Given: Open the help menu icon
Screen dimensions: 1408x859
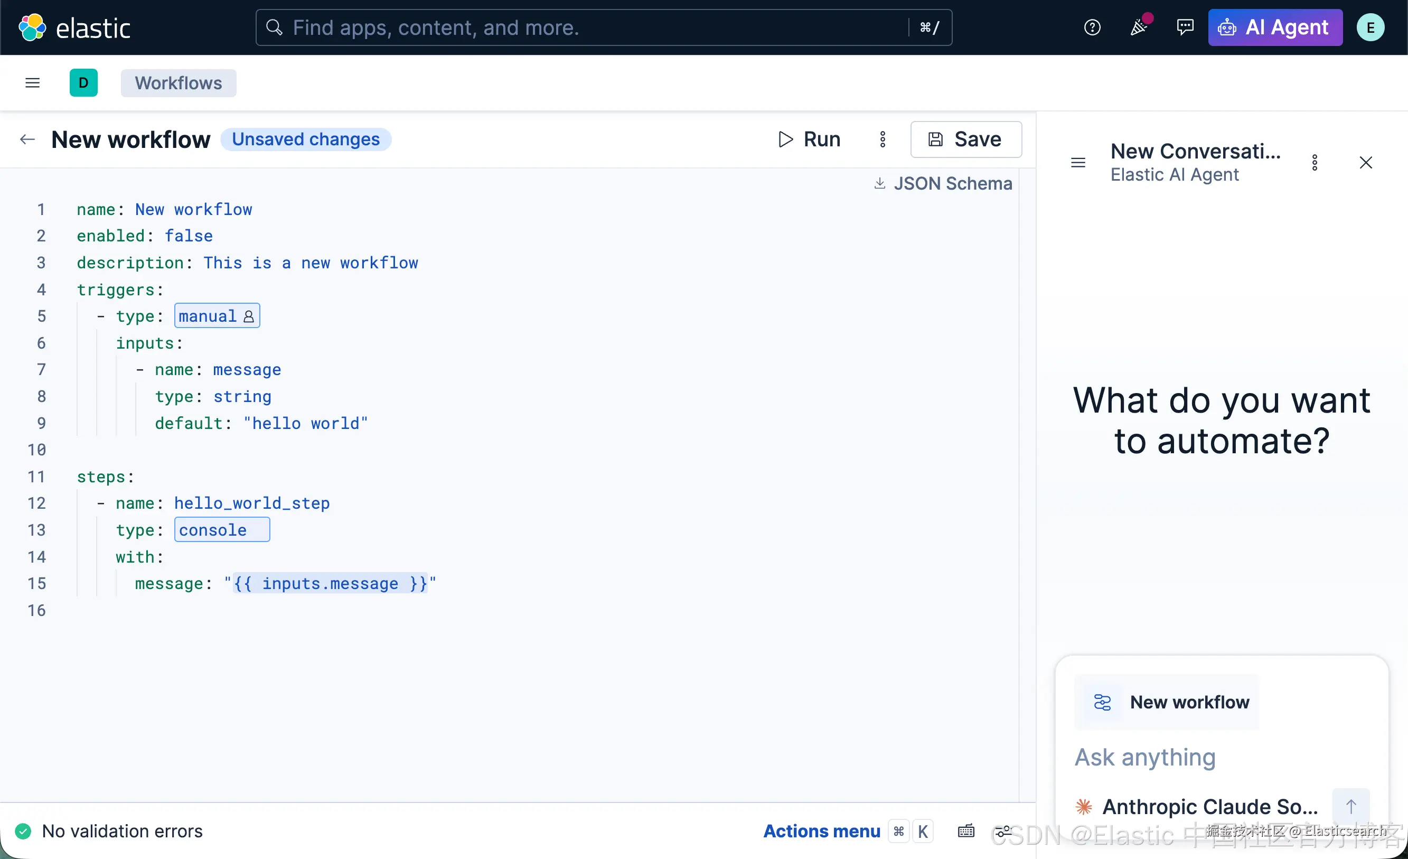Looking at the screenshot, I should click(1092, 27).
